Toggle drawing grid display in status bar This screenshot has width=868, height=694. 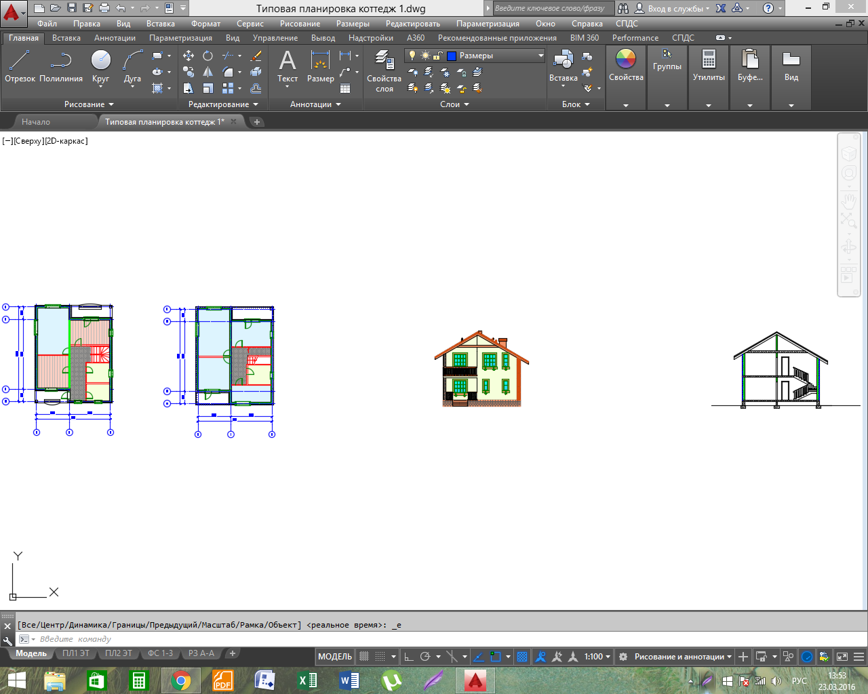(364, 656)
